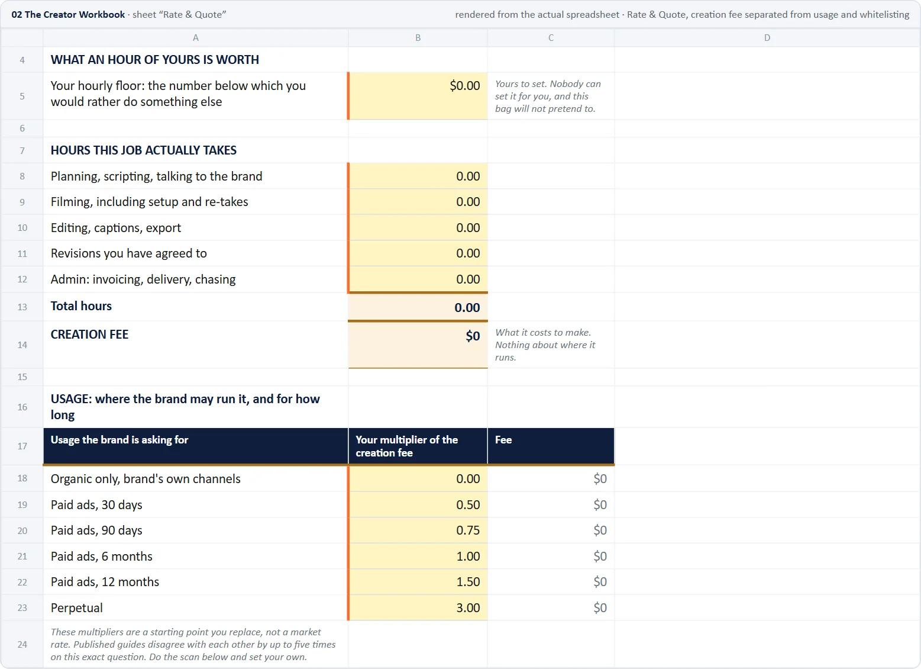921x669 pixels.
Task: Select row 24 header
Action: coord(22,645)
